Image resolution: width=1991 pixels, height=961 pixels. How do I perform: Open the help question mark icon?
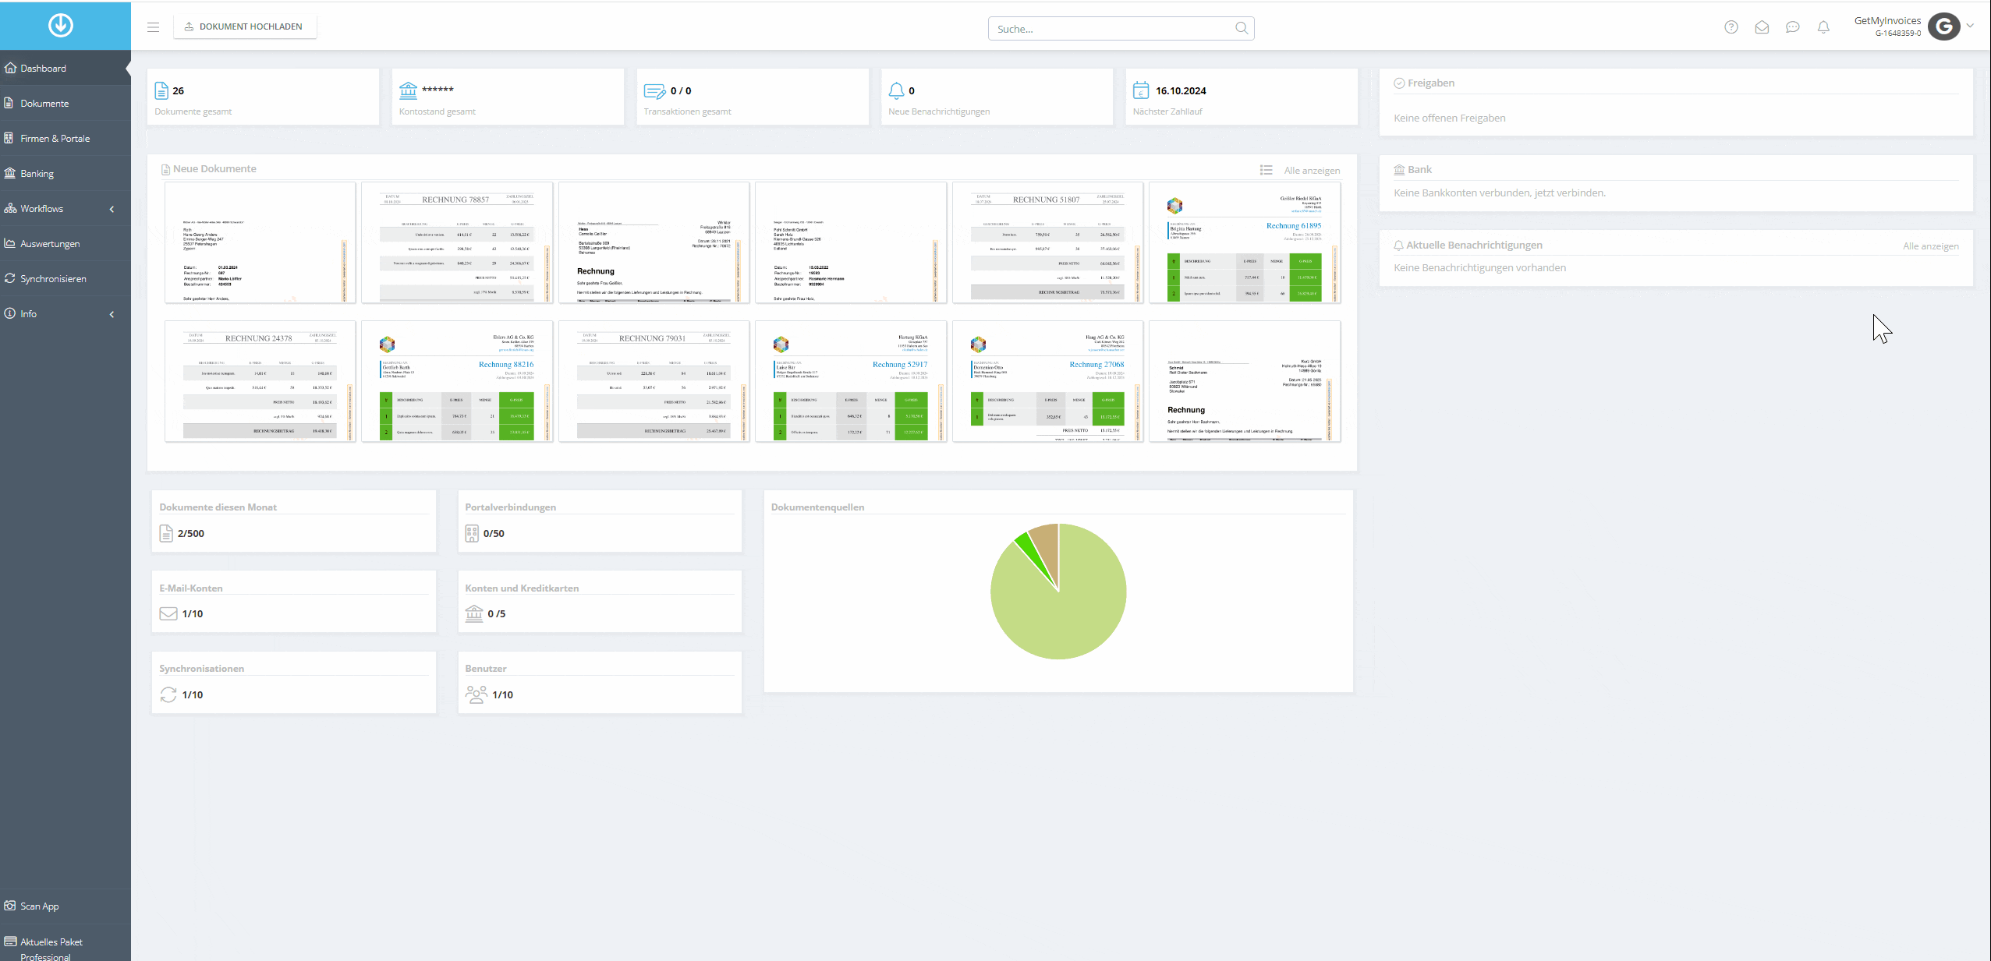click(x=1731, y=27)
